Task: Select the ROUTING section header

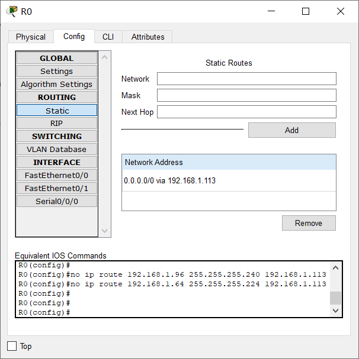Action: point(57,98)
